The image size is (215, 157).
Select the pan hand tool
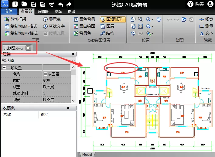click(159, 19)
